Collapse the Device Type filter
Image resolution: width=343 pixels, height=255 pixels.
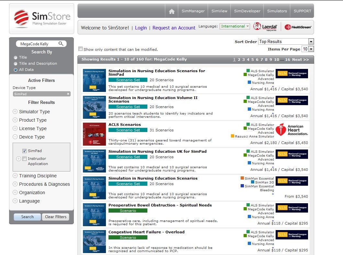(15, 137)
